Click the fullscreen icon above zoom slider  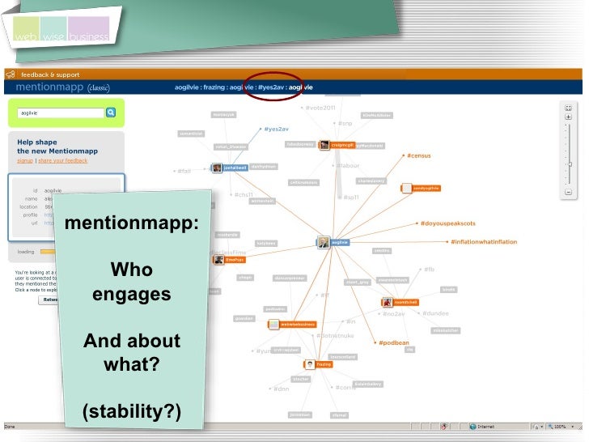point(568,108)
